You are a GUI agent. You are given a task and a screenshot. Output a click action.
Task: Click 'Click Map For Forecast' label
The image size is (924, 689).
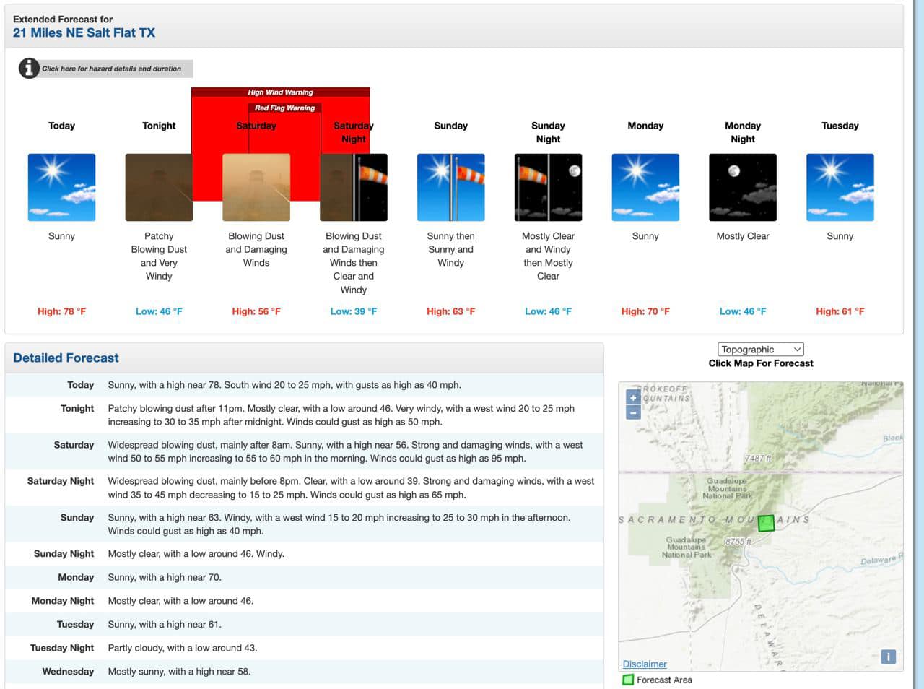(761, 363)
